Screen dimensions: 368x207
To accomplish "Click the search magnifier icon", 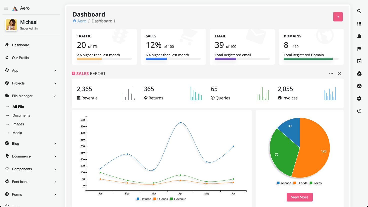I will pos(359,11).
